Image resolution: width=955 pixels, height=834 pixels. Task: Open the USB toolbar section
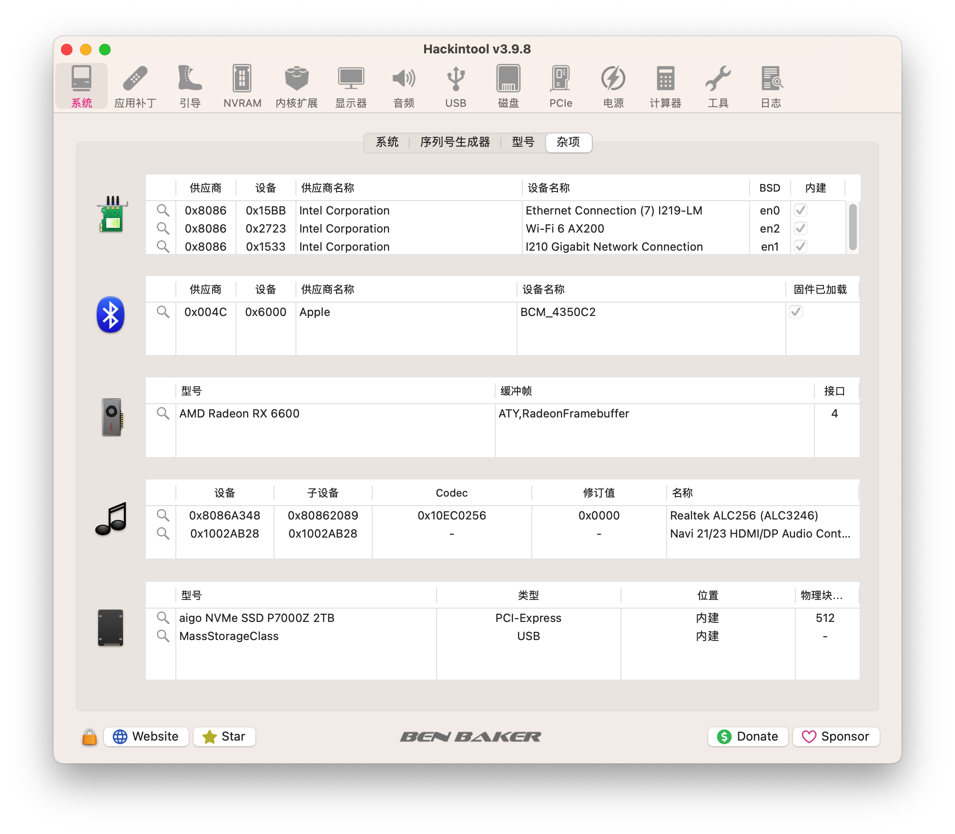(456, 86)
